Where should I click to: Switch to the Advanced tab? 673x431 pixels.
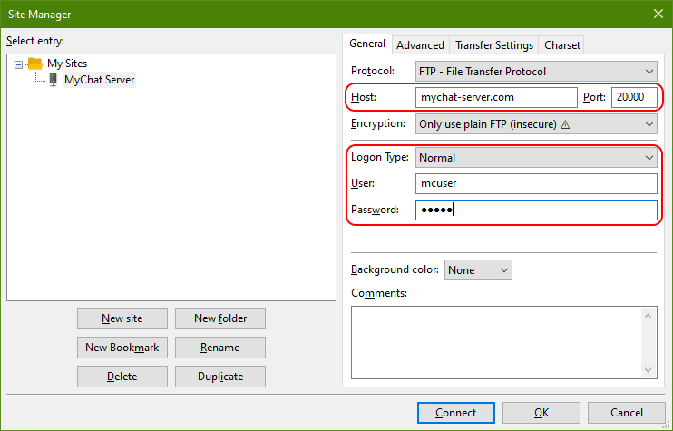tap(420, 44)
